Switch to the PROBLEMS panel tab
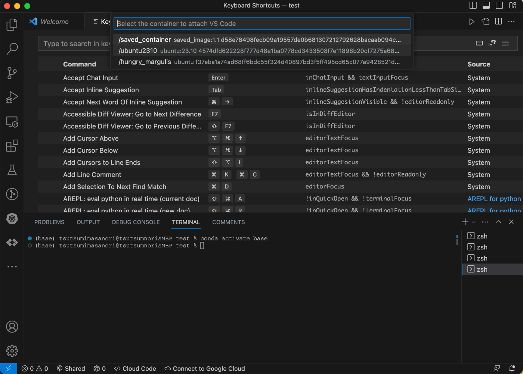 49,222
